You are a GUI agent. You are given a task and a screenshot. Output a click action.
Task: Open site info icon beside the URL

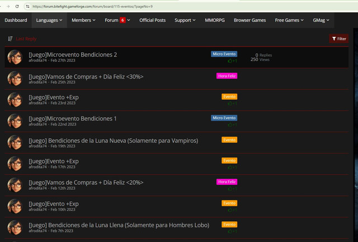pos(27,6)
